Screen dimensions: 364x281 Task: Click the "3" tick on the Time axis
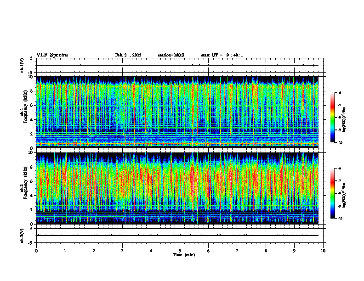122,251
